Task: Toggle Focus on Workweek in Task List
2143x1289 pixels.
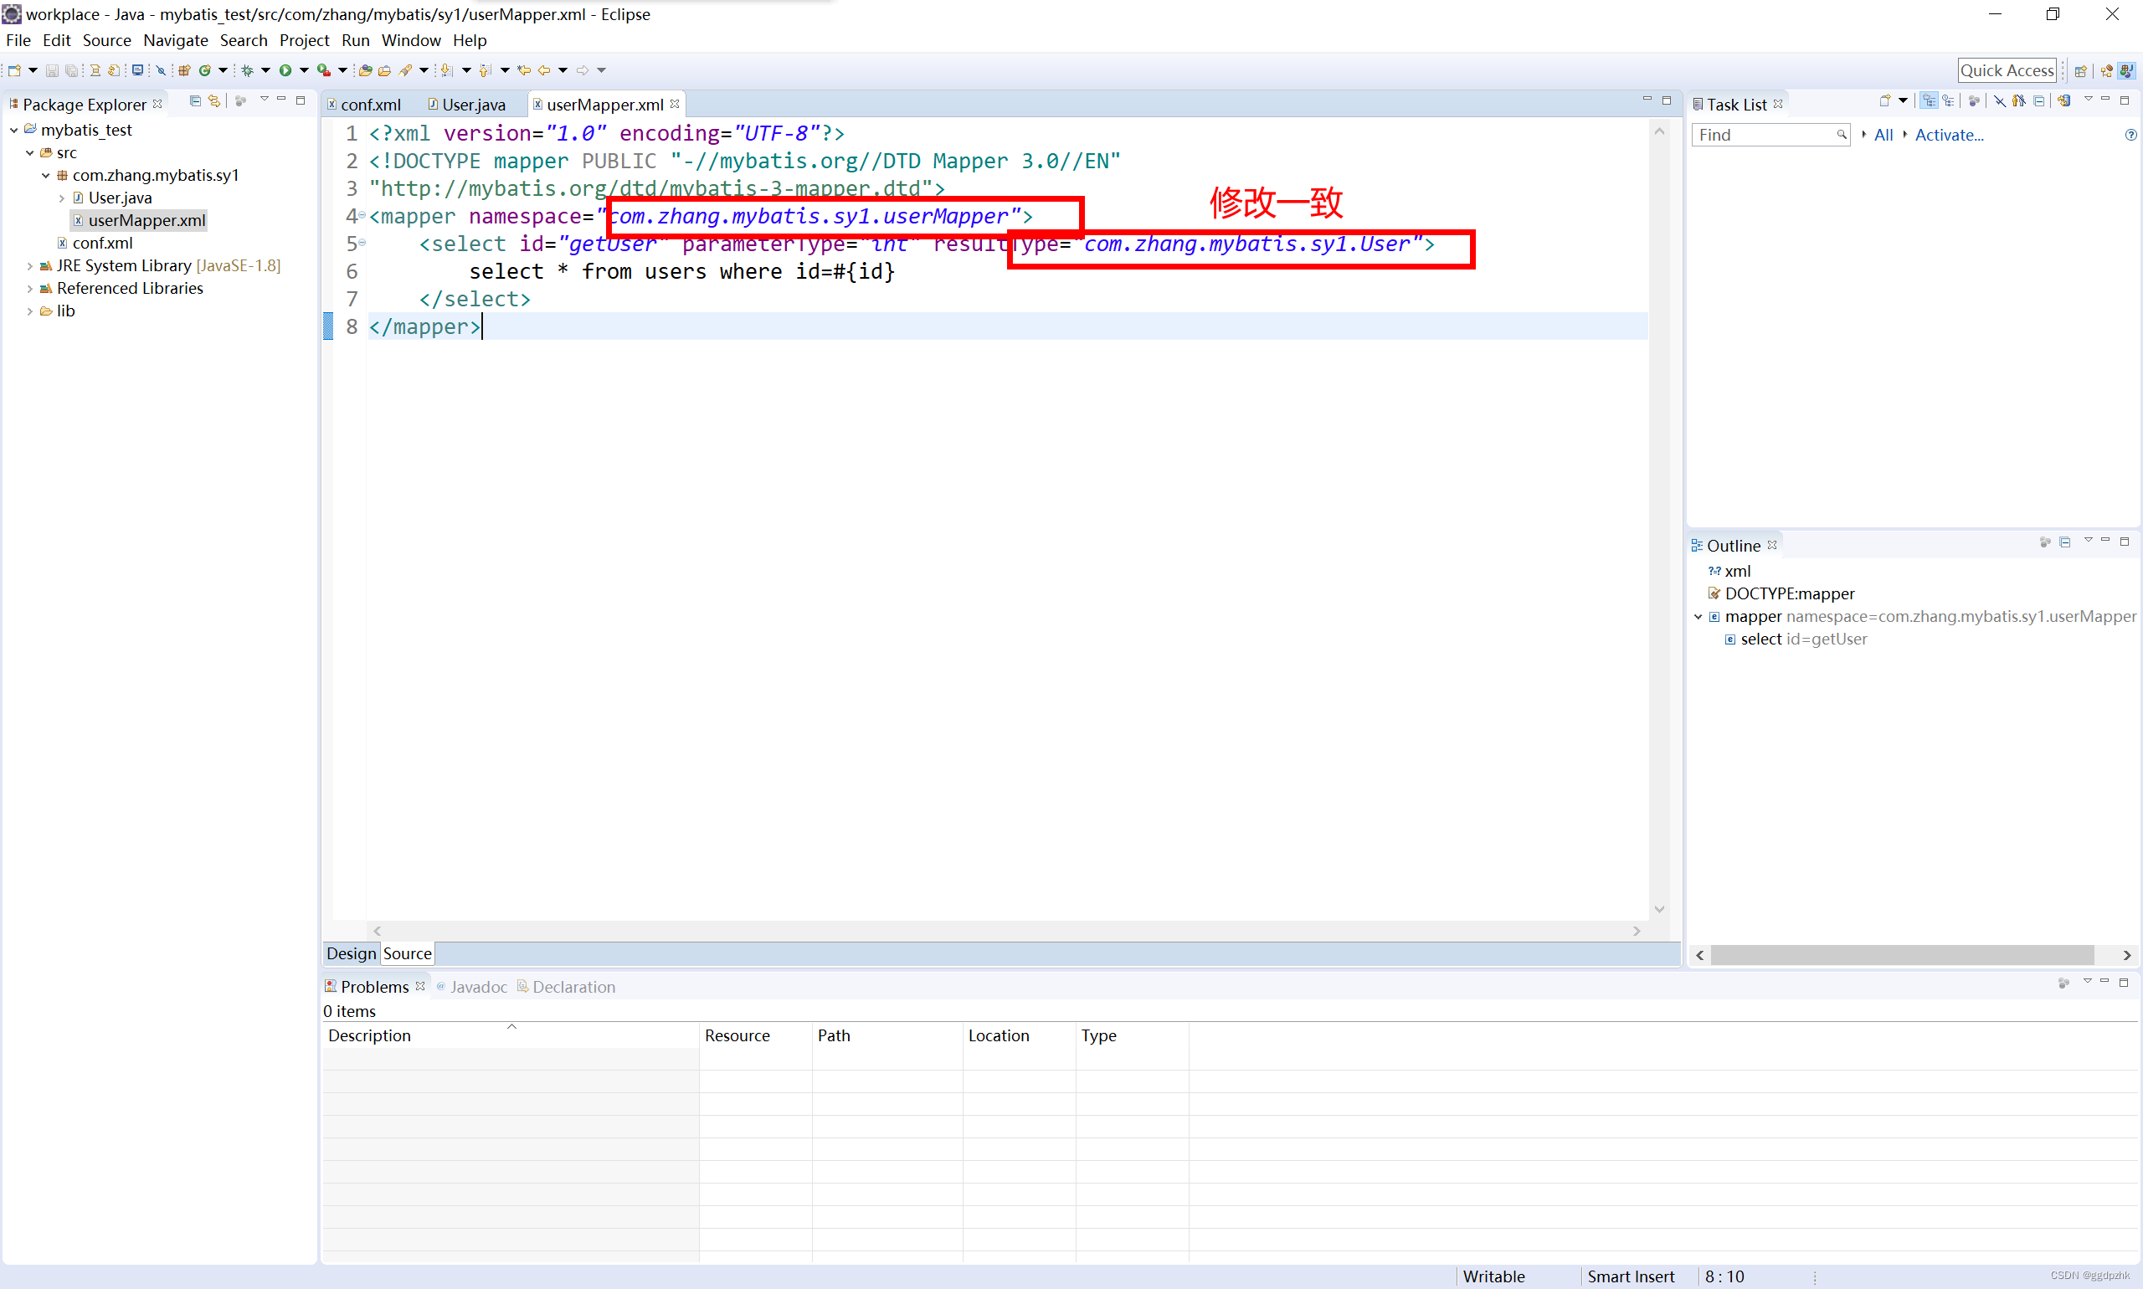Action: (1974, 100)
